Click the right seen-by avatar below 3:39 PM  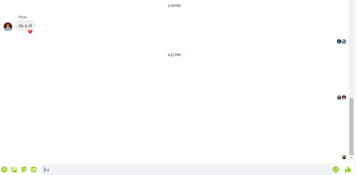(x=344, y=42)
